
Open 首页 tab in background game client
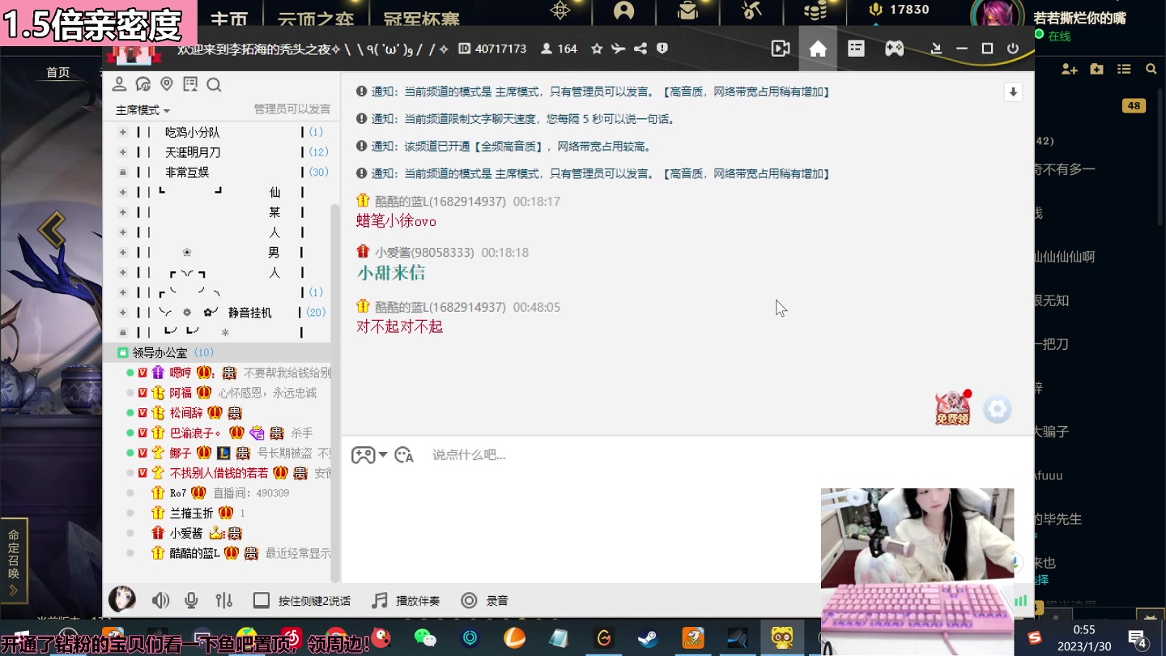pyautogui.click(x=58, y=73)
